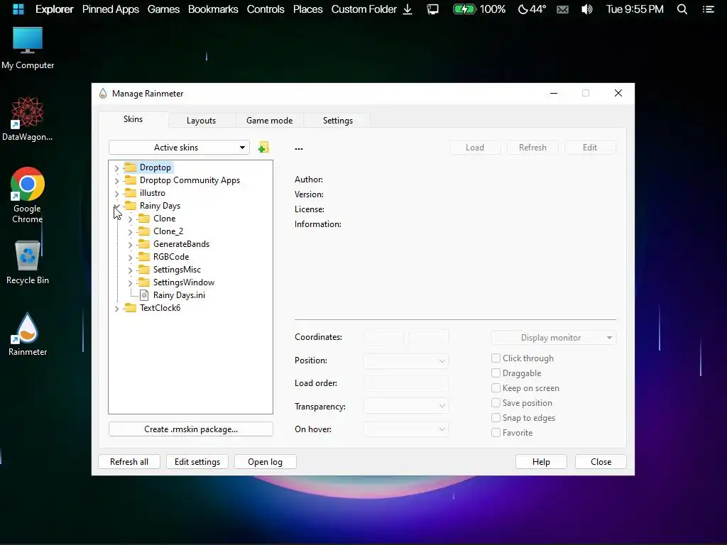Open the Places menu in top bar
The image size is (727, 545).
[307, 9]
